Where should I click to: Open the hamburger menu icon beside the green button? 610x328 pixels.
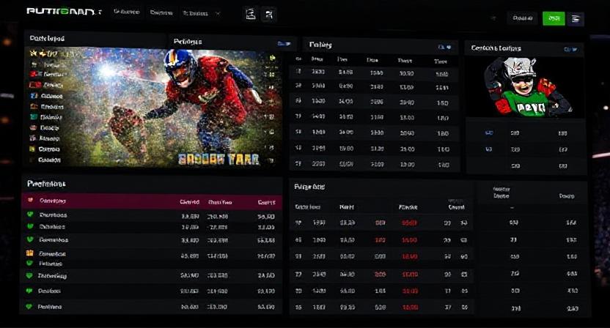575,18
